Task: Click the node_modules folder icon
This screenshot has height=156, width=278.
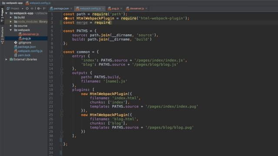Action: pyautogui.click(x=16, y=22)
